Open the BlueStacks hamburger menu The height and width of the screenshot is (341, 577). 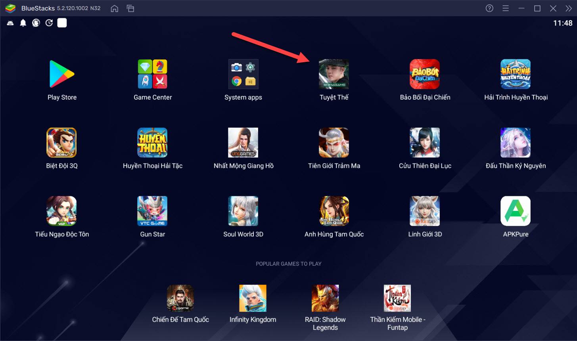506,8
